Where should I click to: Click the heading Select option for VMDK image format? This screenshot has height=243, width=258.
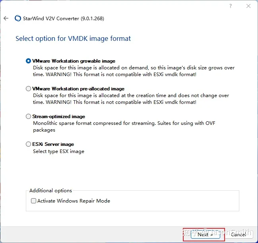point(73,38)
